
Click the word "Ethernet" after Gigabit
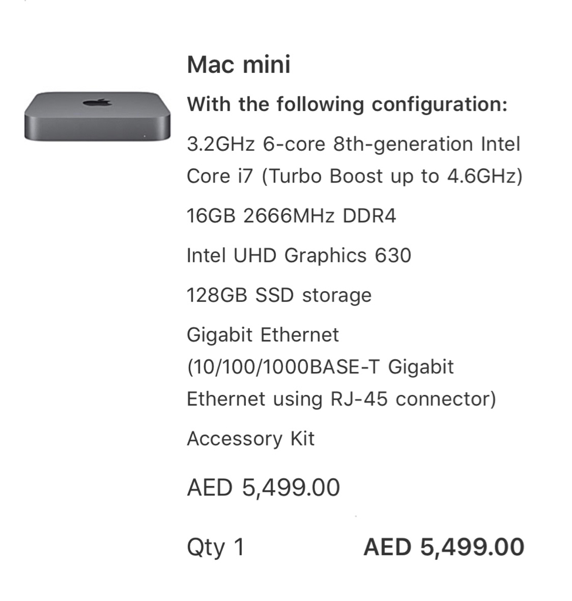click(x=300, y=335)
